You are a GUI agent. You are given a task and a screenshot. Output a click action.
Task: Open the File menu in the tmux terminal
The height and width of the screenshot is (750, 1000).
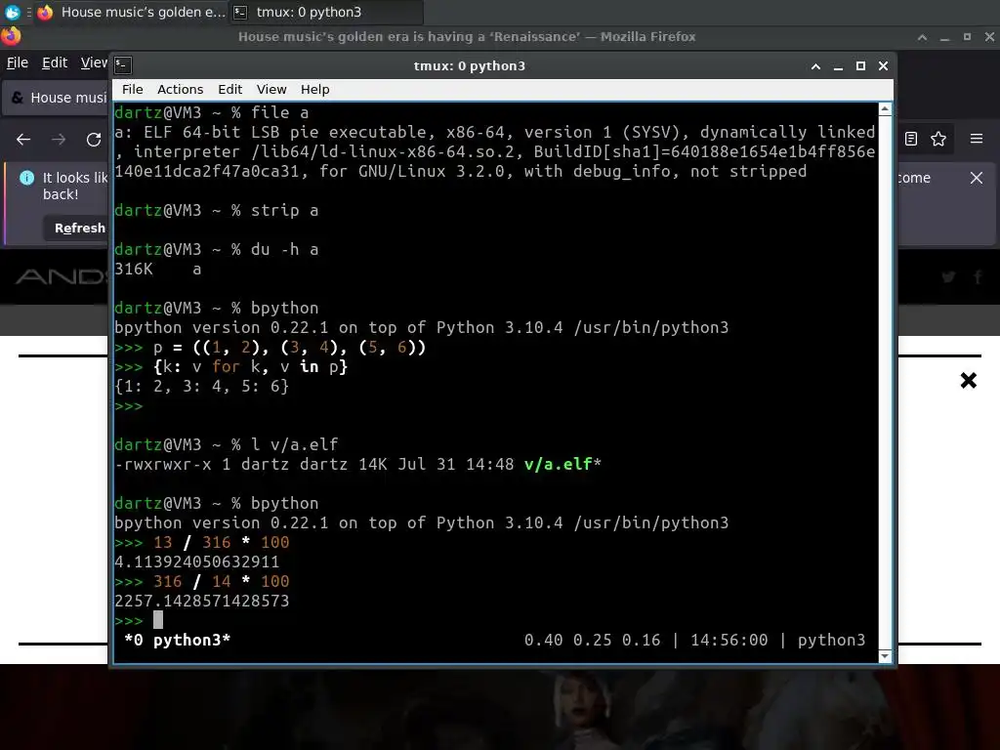pyautogui.click(x=132, y=89)
